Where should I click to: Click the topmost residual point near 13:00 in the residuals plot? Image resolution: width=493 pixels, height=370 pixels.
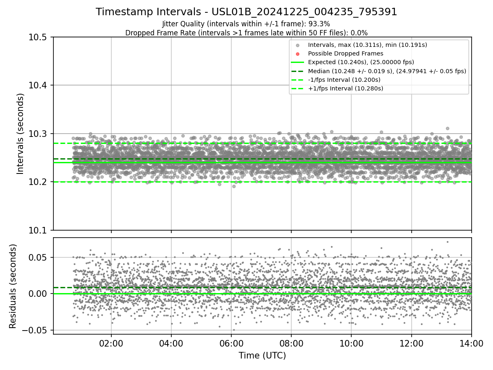click(447, 242)
